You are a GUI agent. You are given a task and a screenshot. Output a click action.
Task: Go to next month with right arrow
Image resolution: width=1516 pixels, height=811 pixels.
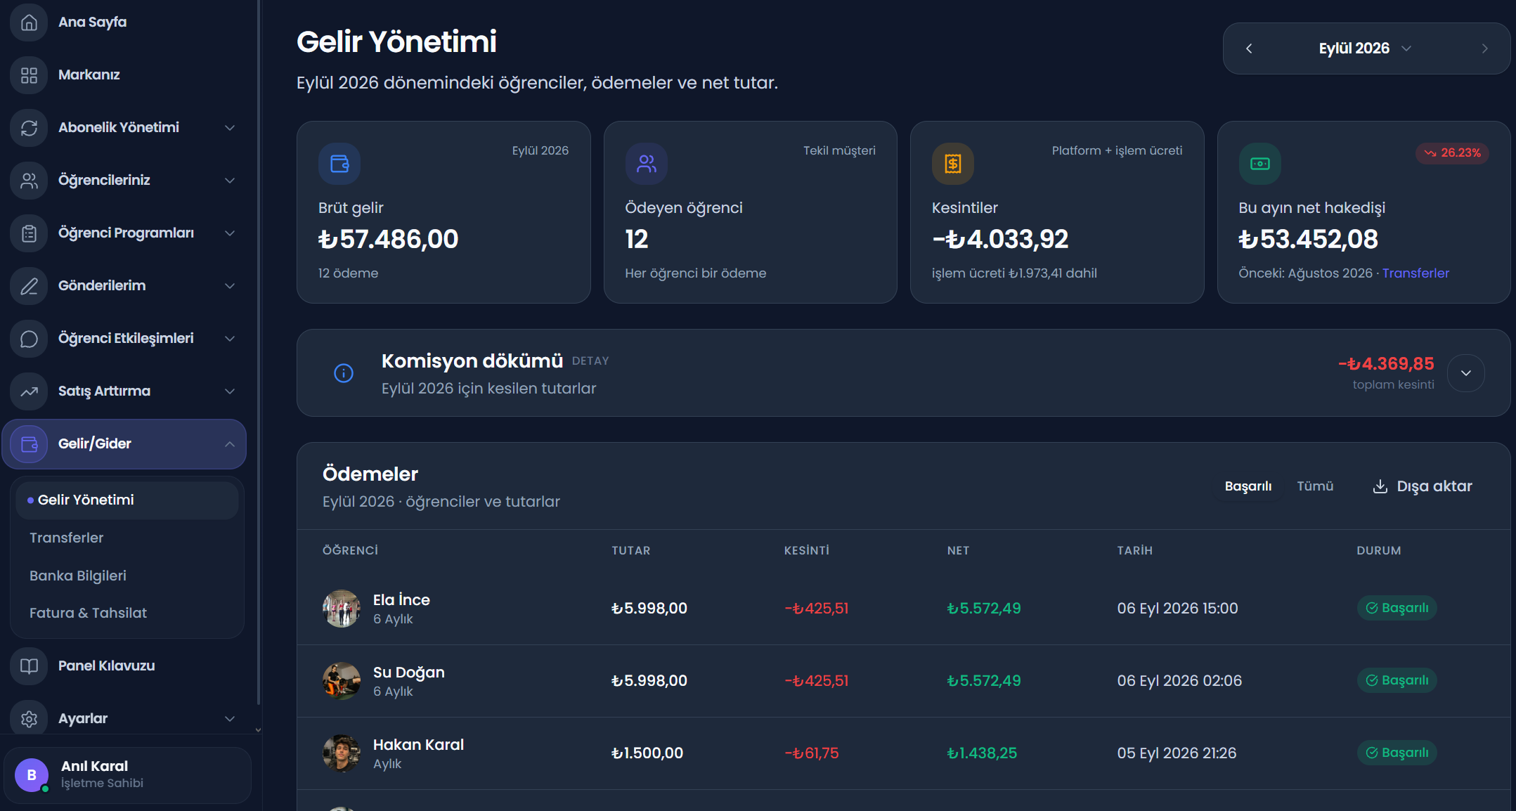pos(1484,48)
